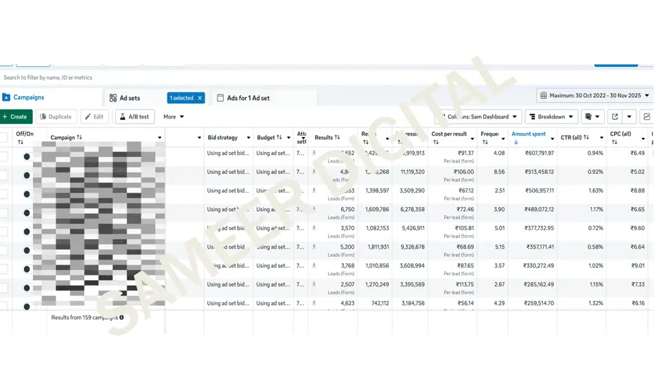Image resolution: width=659 pixels, height=370 pixels.
Task: Click the search filter input field
Action: 206,78
